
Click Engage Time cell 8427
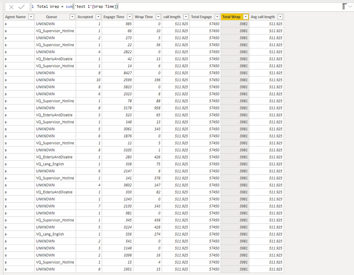(x=117, y=73)
